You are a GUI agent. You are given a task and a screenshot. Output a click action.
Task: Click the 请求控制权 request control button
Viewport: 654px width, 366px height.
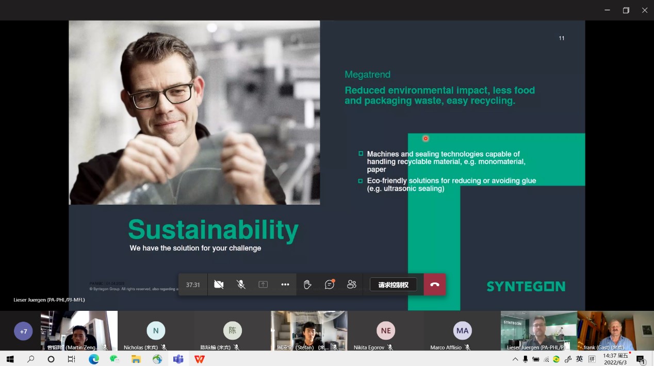click(x=393, y=285)
